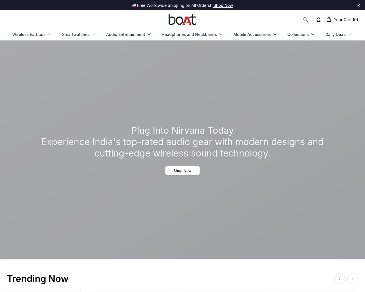The image size is (365, 292).
Task: Go to homepage via boAt logo
Action: pyautogui.click(x=182, y=19)
